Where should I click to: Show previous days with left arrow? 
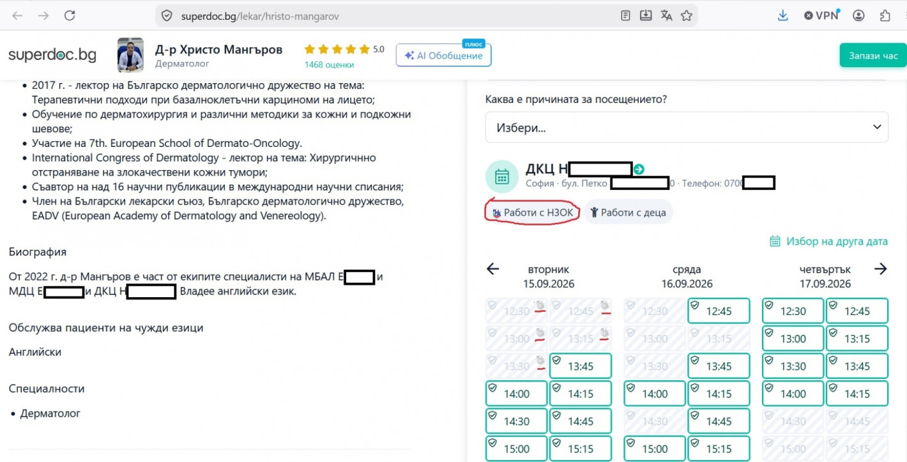click(492, 269)
